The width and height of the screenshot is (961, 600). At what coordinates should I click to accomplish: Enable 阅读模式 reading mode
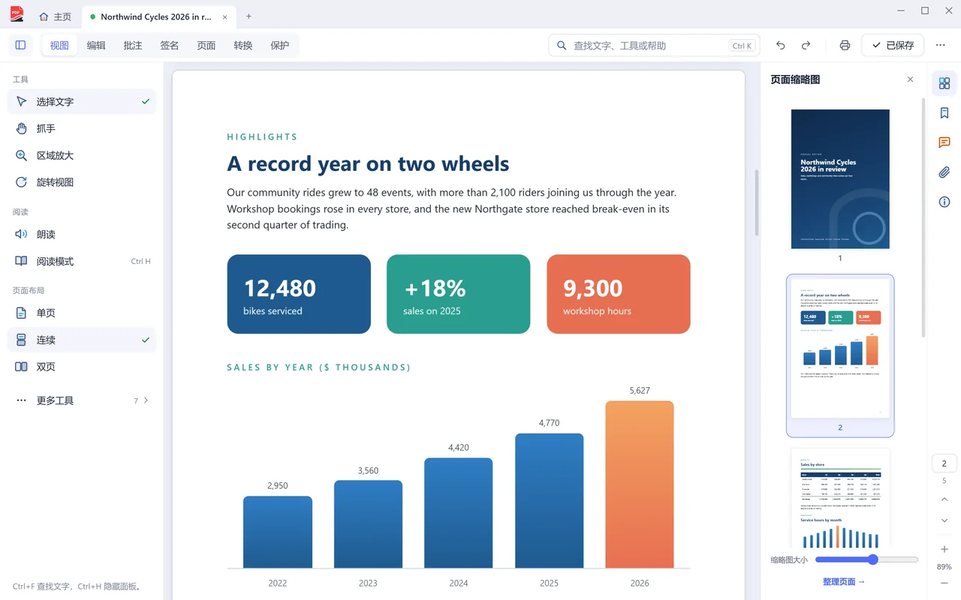pyautogui.click(x=82, y=261)
